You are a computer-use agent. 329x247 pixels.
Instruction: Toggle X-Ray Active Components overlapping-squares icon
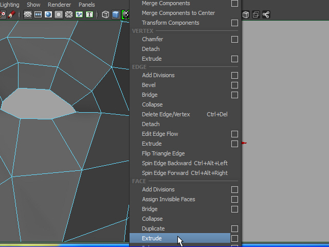(x=256, y=14)
